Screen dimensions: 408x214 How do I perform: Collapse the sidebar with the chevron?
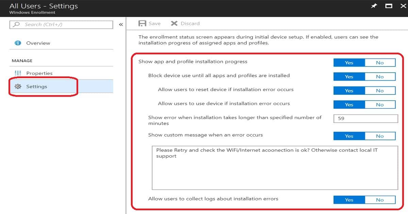[x=120, y=24]
